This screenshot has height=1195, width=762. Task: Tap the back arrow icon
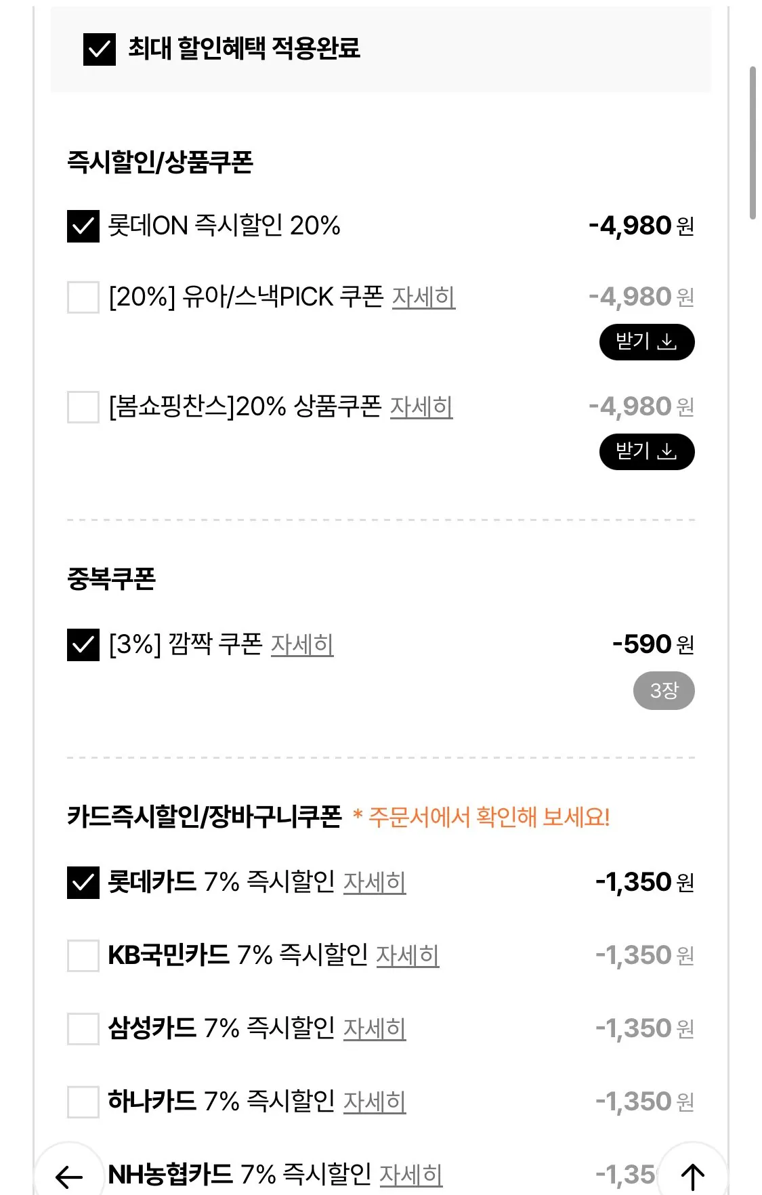(68, 1176)
